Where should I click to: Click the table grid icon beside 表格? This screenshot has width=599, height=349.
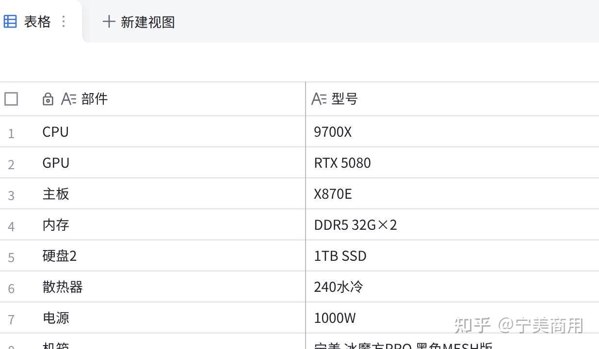[x=10, y=21]
